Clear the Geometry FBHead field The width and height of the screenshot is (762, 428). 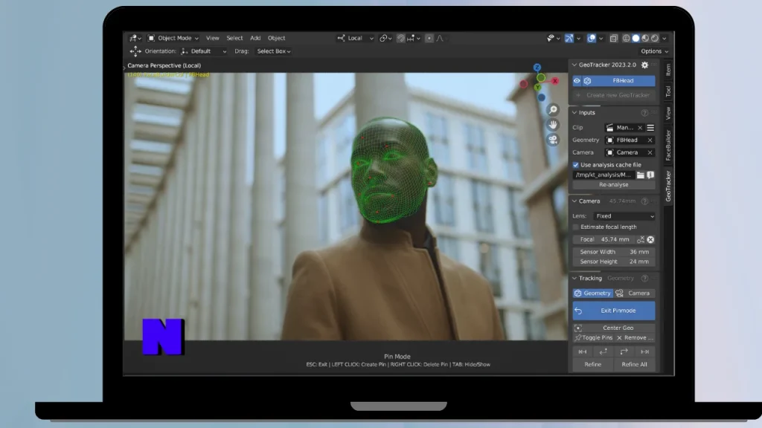tap(650, 140)
